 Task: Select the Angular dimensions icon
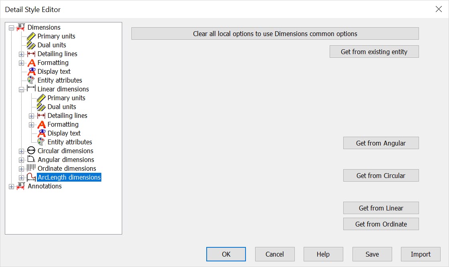tap(32, 160)
